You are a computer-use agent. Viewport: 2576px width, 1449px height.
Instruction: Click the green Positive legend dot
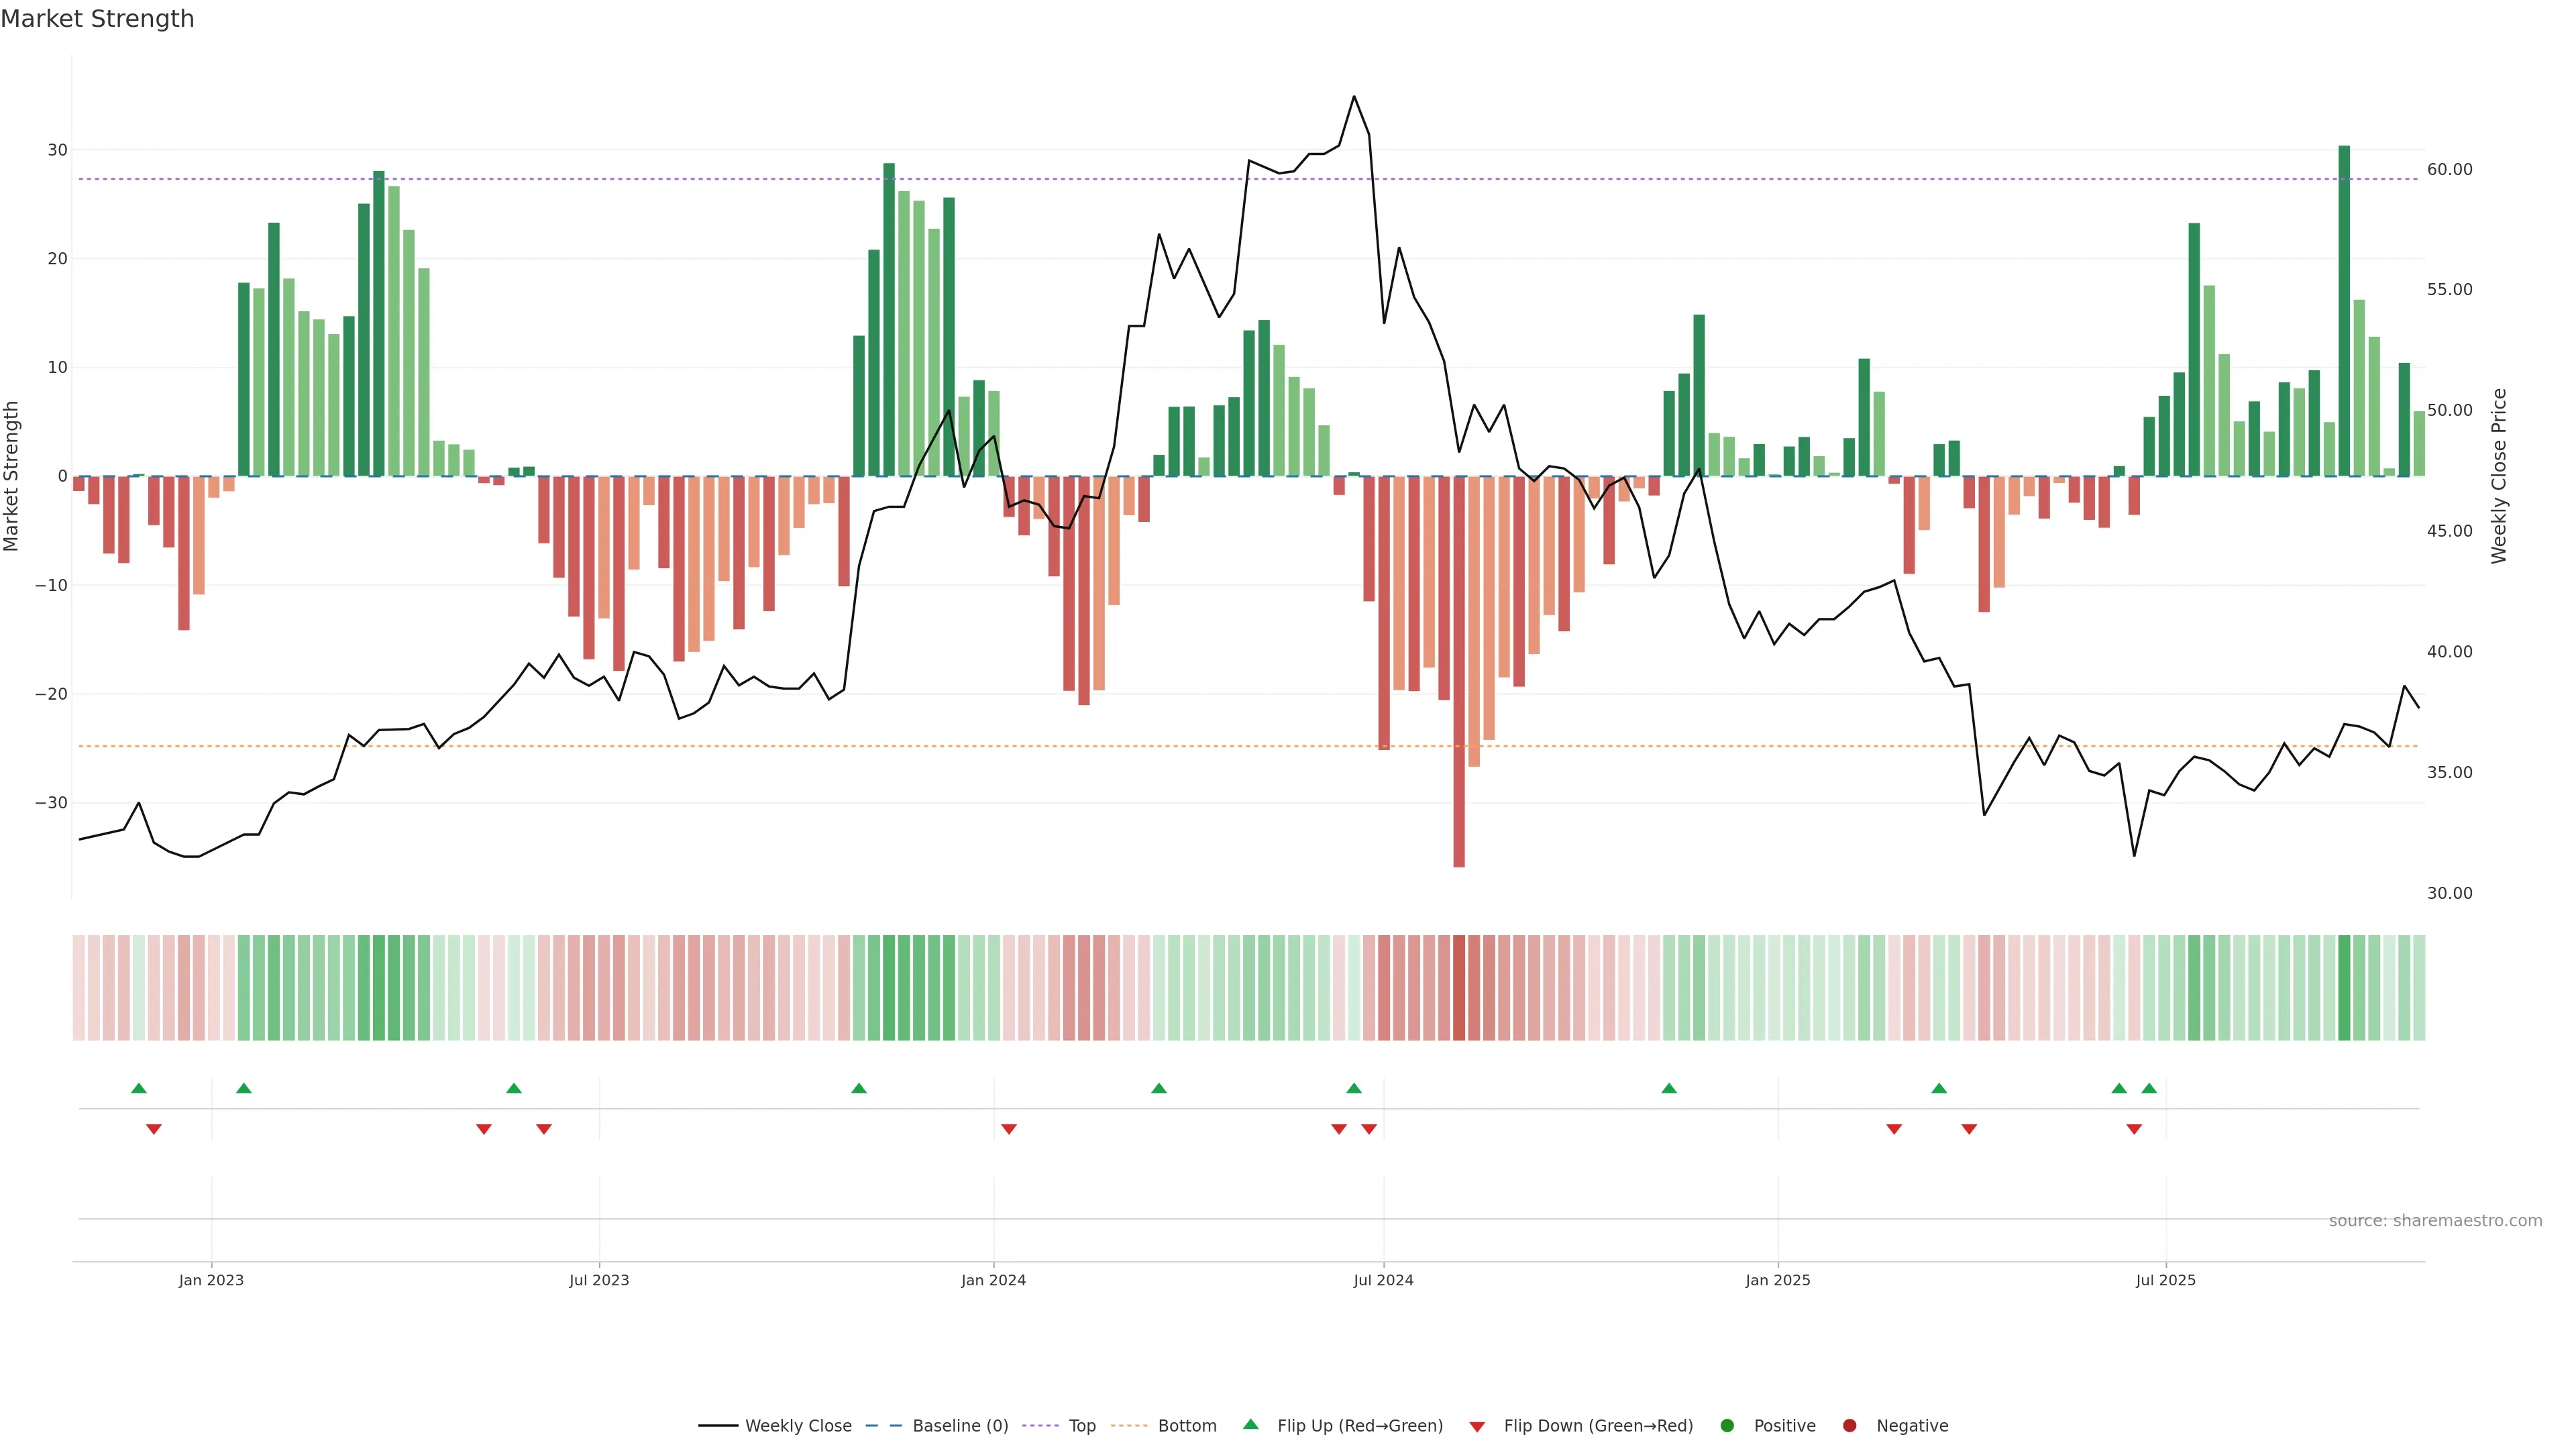pos(1727,1426)
